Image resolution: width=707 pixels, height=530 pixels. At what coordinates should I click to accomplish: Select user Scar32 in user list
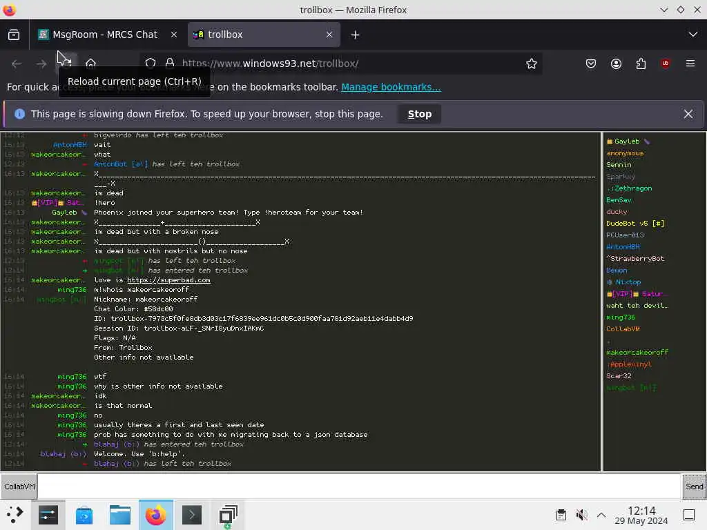click(x=619, y=376)
